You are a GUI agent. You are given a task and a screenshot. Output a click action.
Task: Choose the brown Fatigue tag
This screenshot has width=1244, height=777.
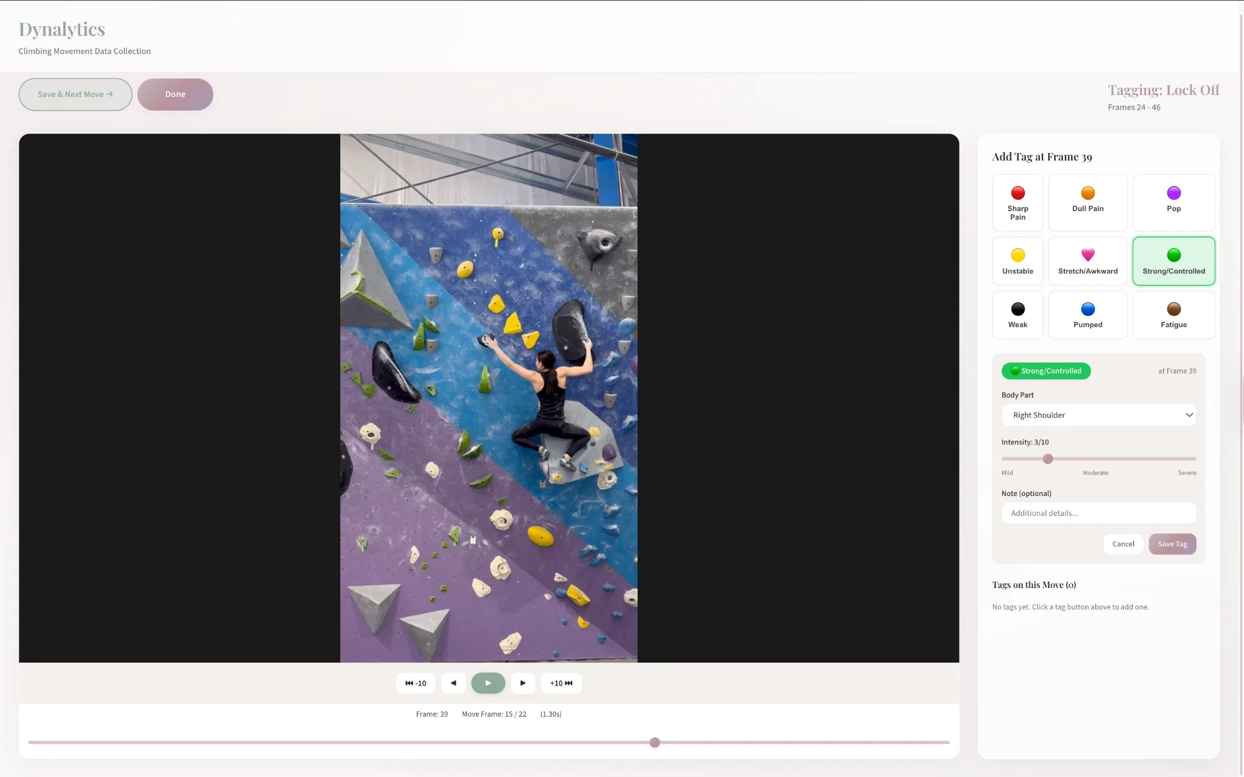[1173, 315]
